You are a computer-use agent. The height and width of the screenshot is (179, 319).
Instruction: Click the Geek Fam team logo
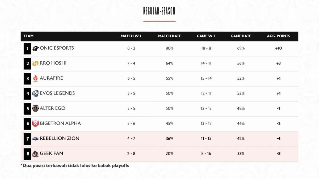35,154
